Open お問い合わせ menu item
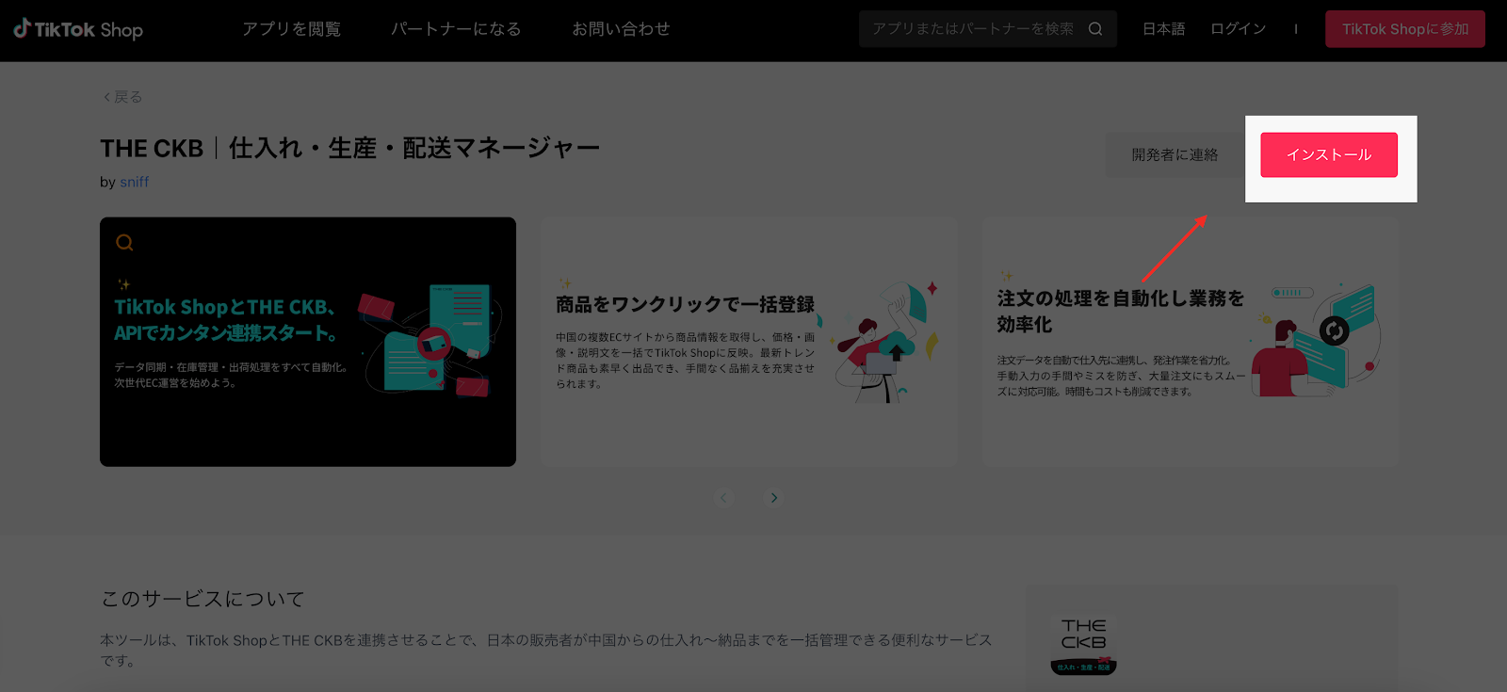Viewport: 1507px width, 692px height. [x=621, y=29]
